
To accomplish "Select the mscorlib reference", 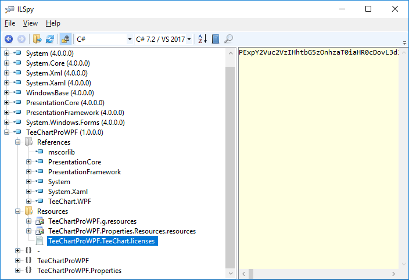I will 62,152.
